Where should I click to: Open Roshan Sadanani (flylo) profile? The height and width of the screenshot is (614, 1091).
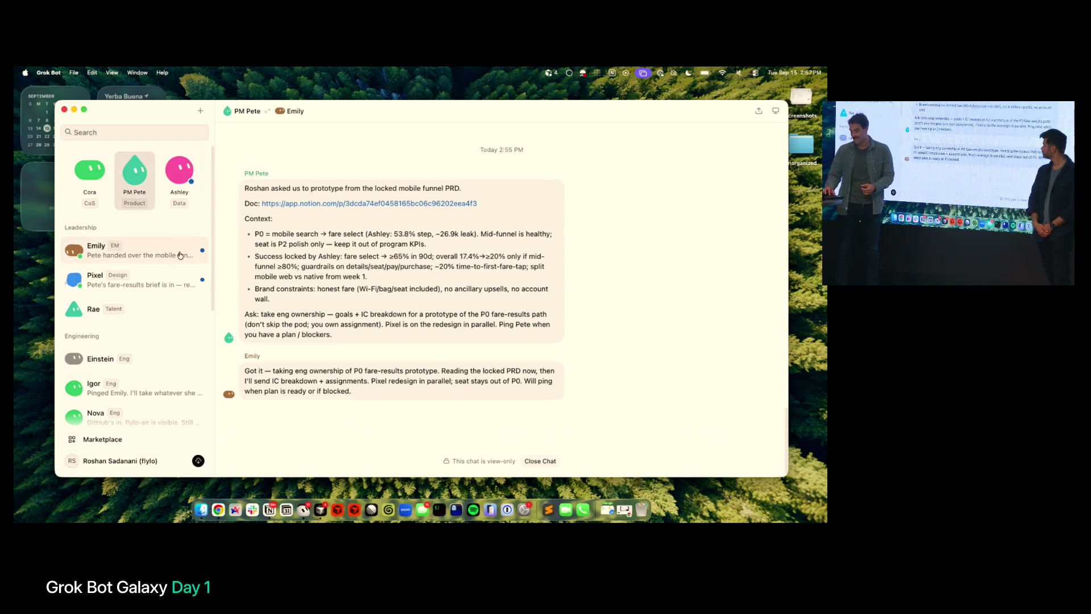point(120,461)
